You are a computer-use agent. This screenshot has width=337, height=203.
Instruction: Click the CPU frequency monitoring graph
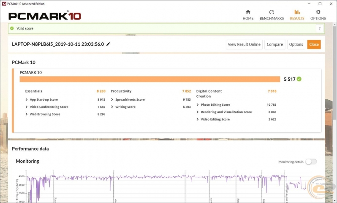tap(166, 187)
